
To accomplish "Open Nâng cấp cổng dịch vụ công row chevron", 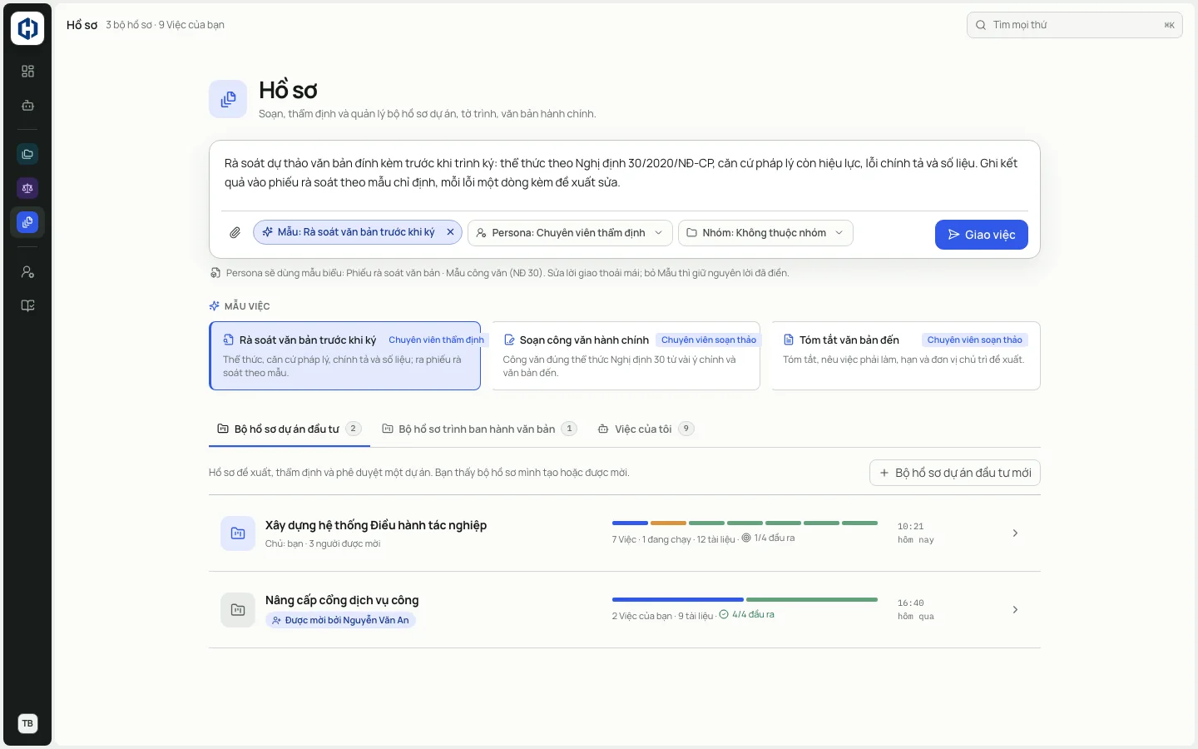I will pos(1015,610).
